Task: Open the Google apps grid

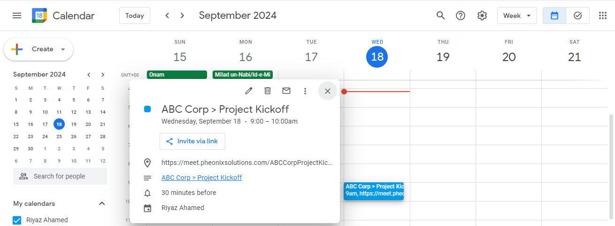Action: [x=603, y=16]
